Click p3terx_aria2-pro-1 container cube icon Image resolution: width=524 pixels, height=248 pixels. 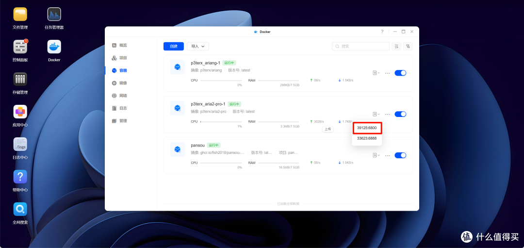coord(178,108)
